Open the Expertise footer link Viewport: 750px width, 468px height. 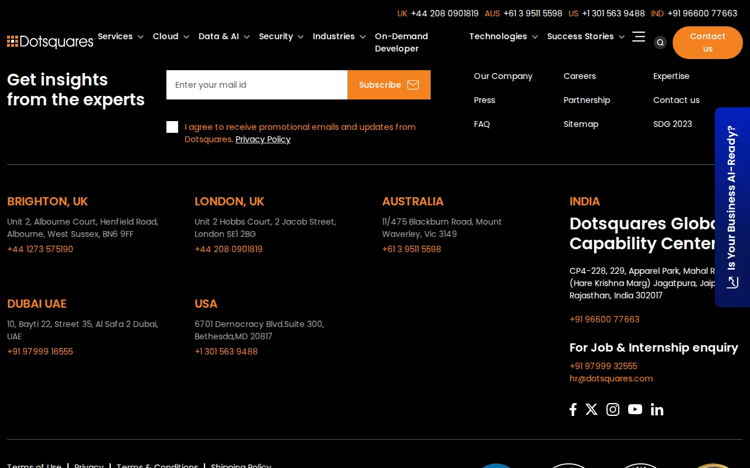[671, 76]
